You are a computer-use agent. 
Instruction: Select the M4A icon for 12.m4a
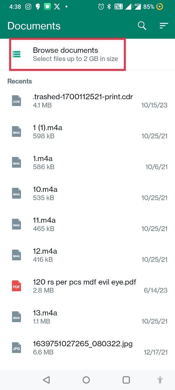(16, 255)
